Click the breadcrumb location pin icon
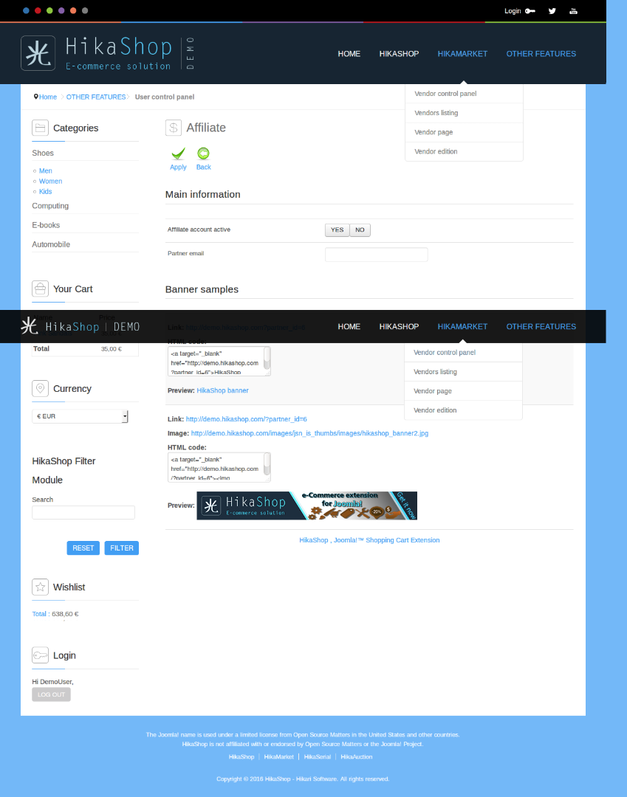627x797 pixels. coord(35,97)
